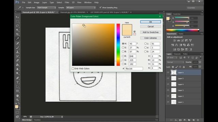Hide Layer 5 with its eye icon
Screen dimensions: 218x122
pyautogui.click(x=168, y=78)
